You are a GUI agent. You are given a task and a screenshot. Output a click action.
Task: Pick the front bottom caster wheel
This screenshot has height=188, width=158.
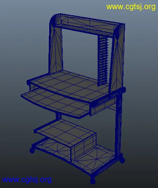point(93,180)
